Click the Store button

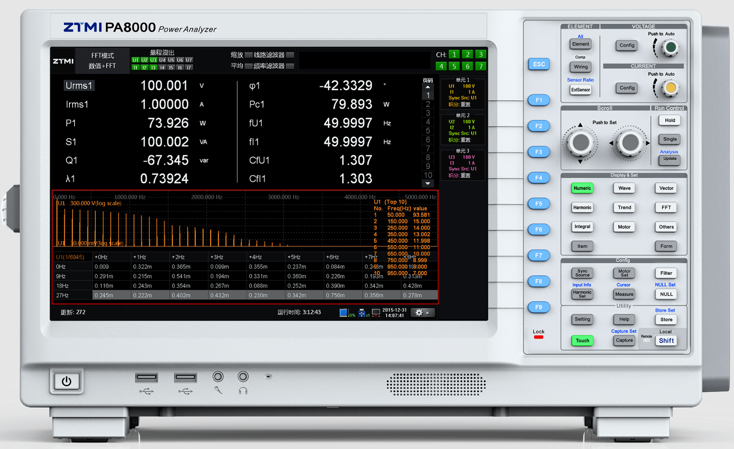[666, 319]
